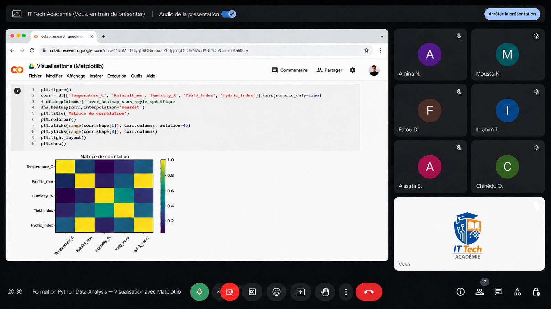Turn the camera on

click(230, 292)
